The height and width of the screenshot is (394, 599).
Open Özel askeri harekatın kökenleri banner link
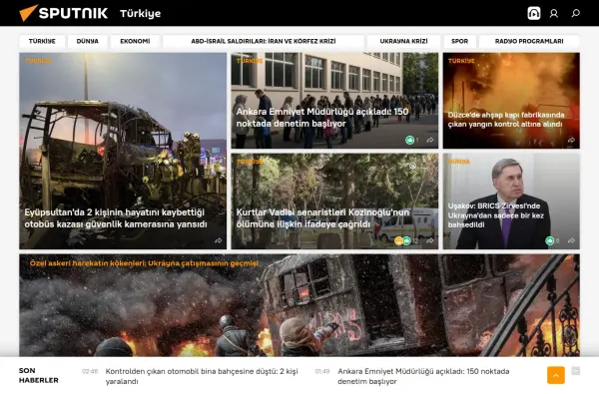pos(145,263)
